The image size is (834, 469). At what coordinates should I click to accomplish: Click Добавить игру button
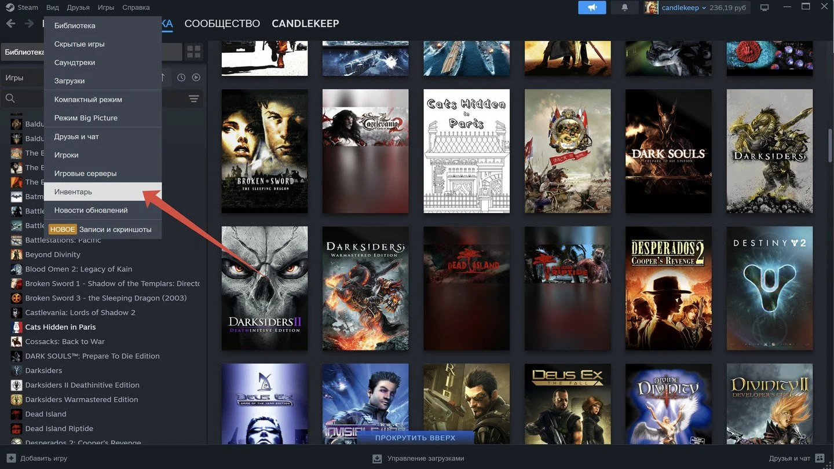coord(37,458)
